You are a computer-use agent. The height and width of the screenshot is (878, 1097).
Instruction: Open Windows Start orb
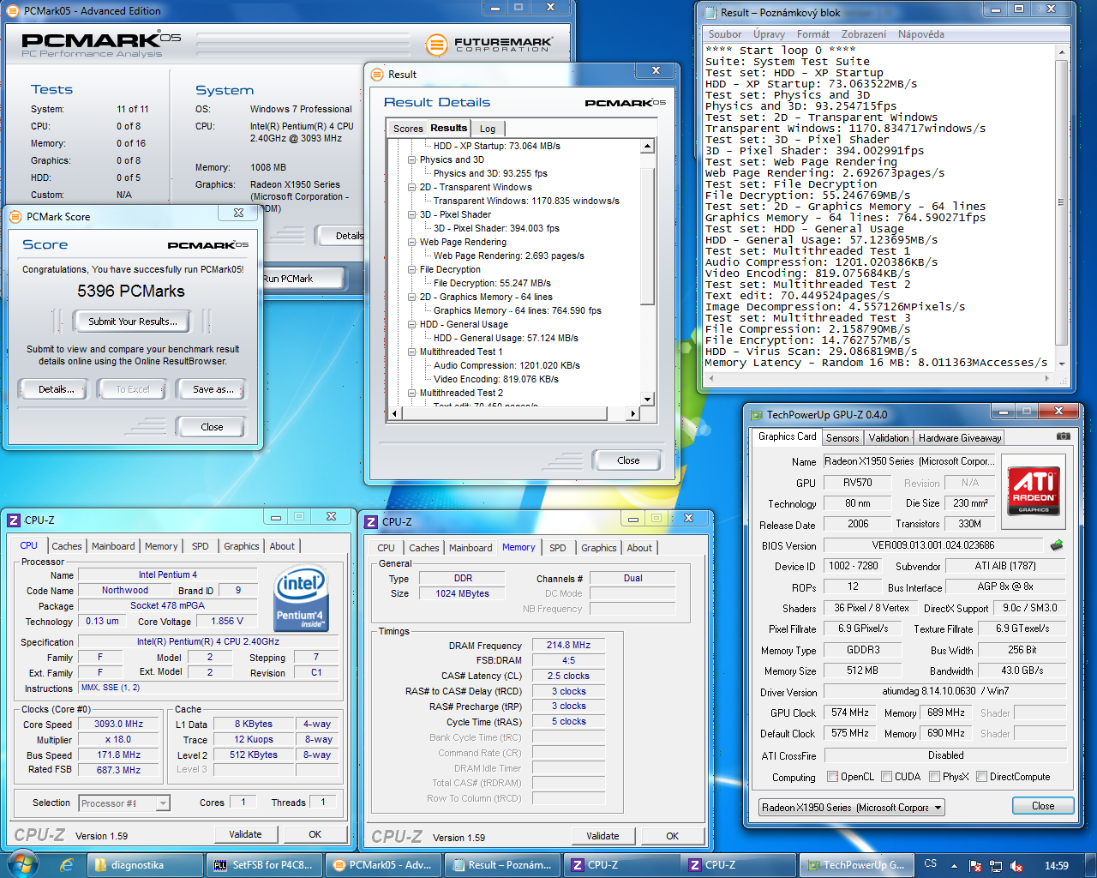click(21, 864)
